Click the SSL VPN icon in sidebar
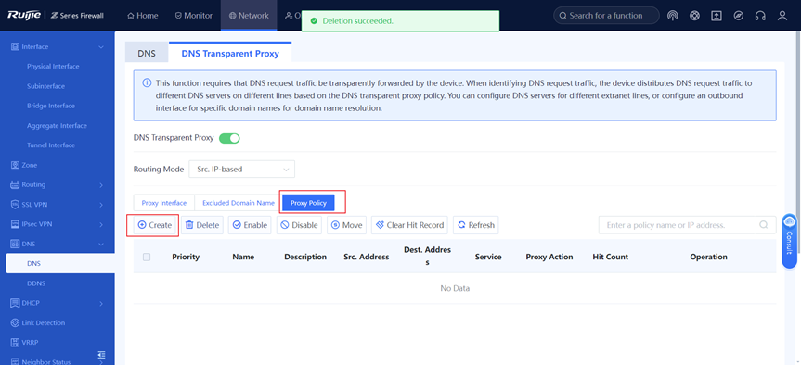Viewport: 801px width, 365px height. click(15, 205)
